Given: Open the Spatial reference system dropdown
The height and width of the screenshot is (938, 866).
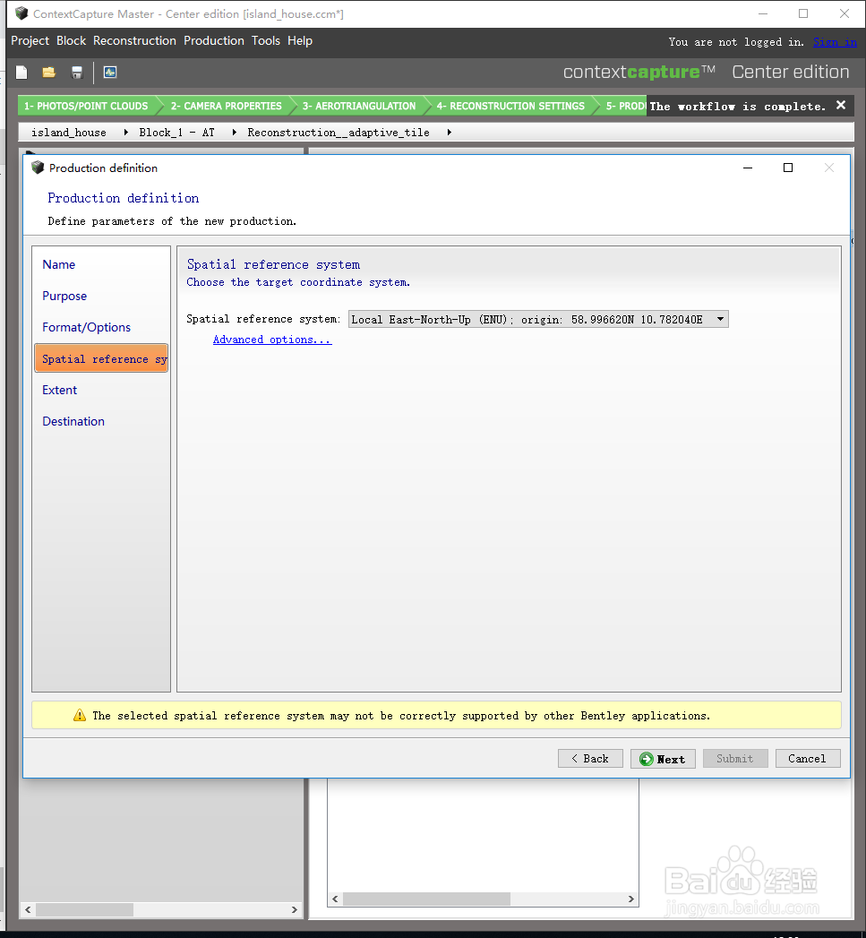Looking at the screenshot, I should tap(538, 319).
